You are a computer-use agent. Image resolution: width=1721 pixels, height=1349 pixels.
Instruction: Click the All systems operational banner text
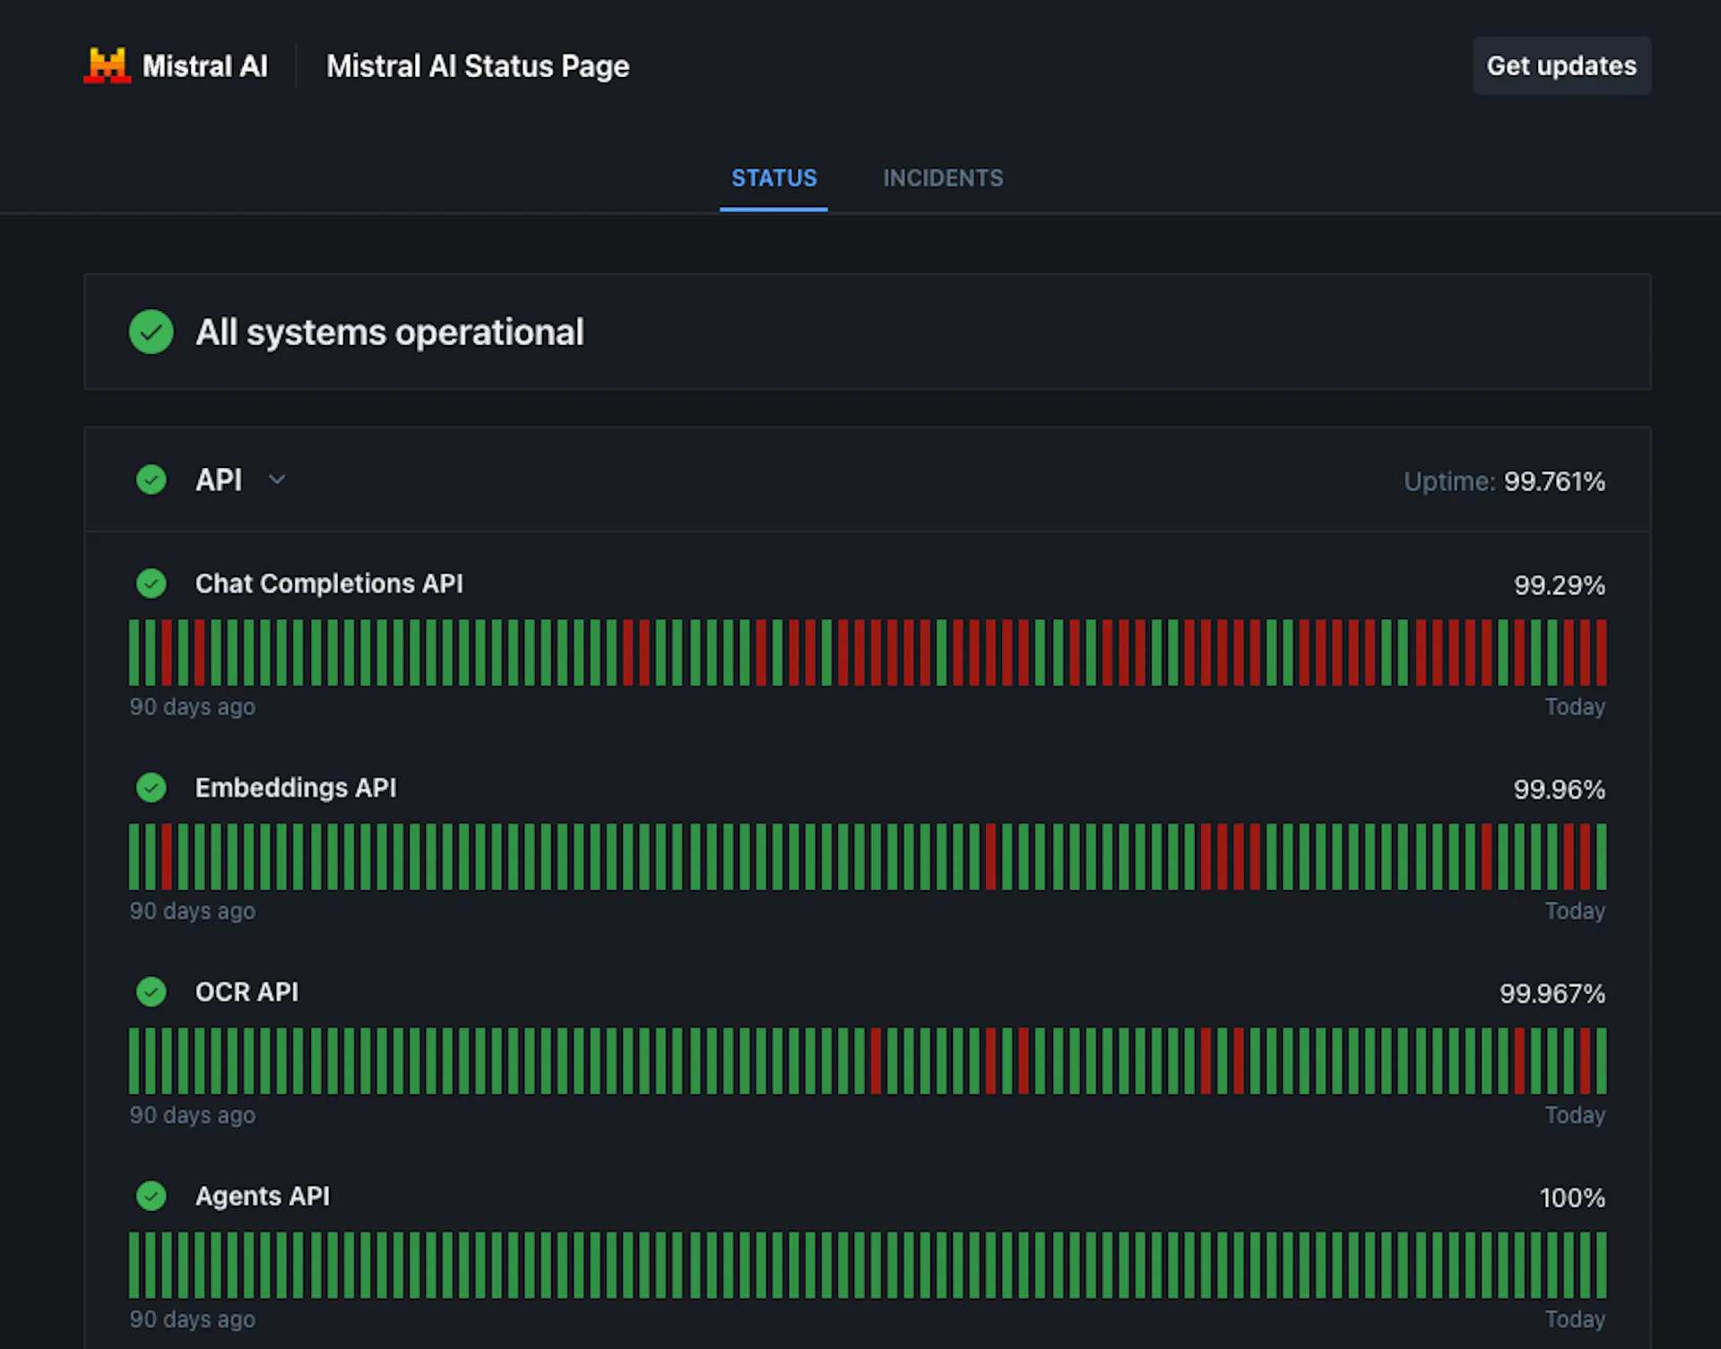point(390,333)
